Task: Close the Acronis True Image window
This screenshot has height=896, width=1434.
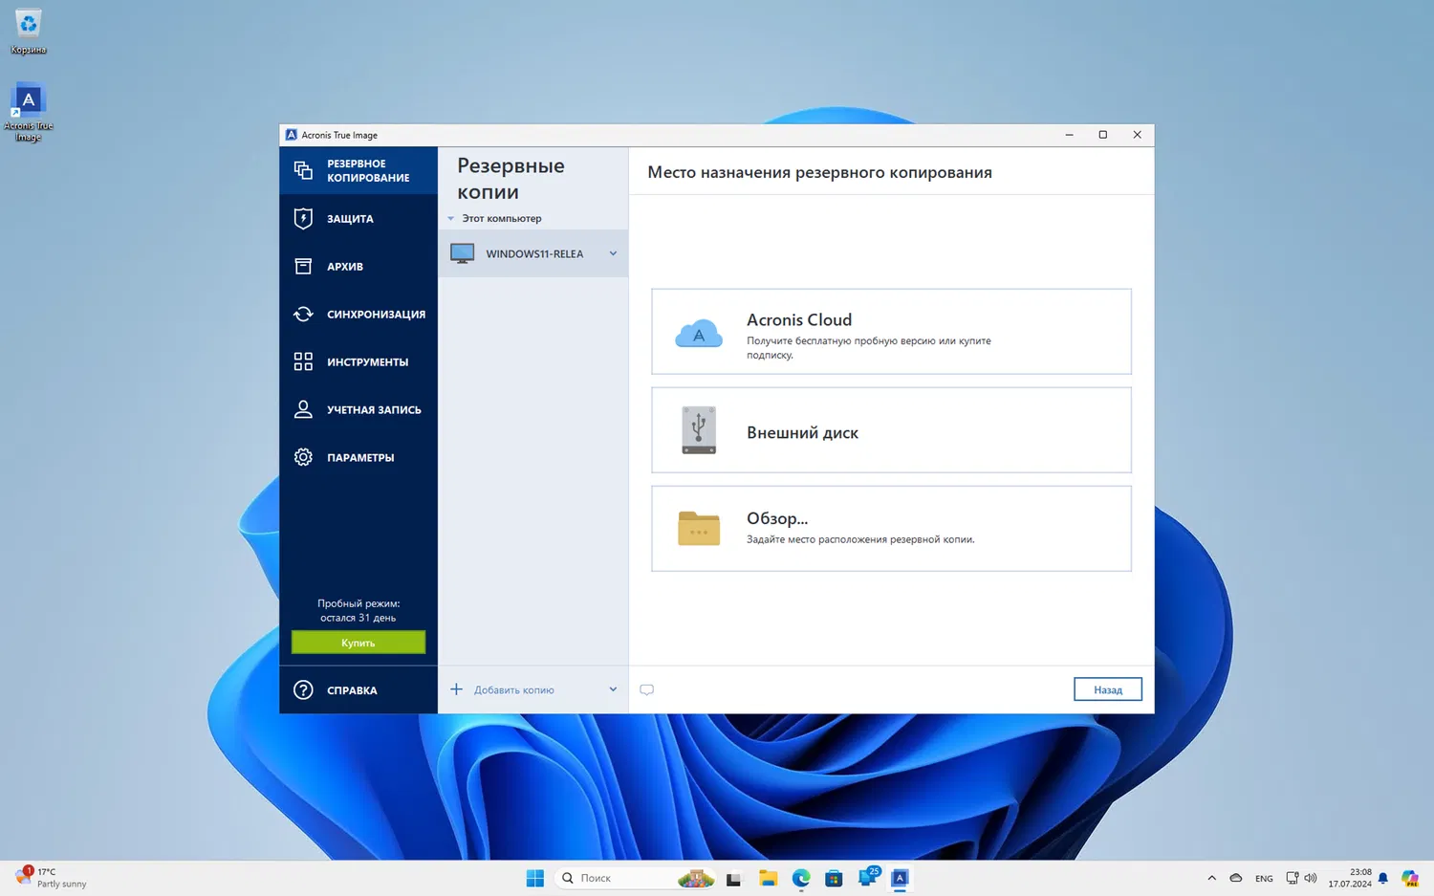Action: (1137, 135)
